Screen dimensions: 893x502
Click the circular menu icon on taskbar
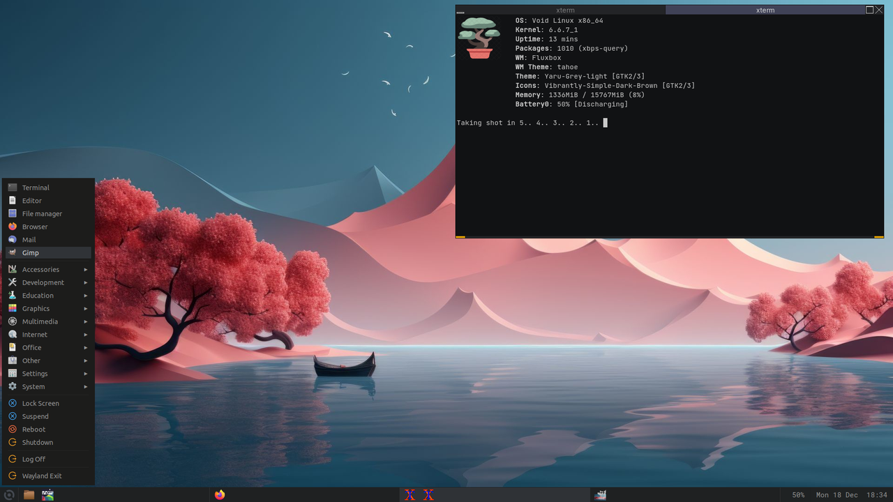(9, 495)
